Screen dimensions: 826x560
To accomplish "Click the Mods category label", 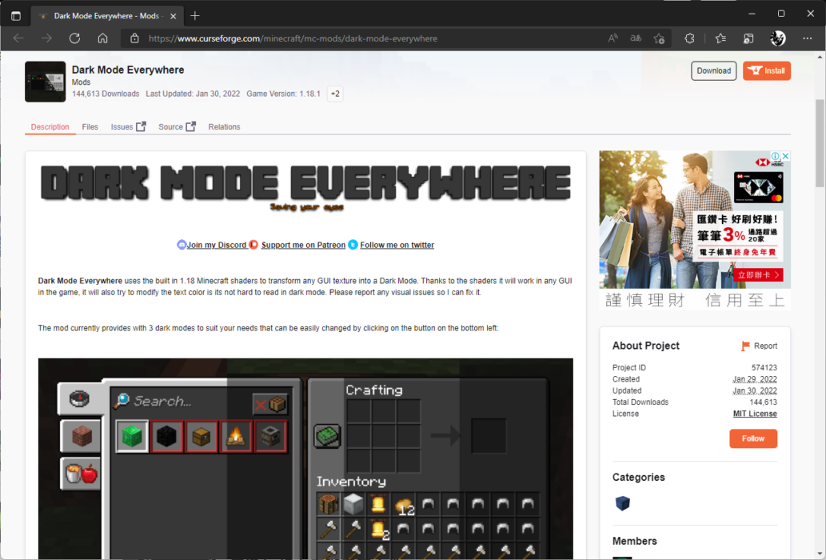I will coord(81,82).
